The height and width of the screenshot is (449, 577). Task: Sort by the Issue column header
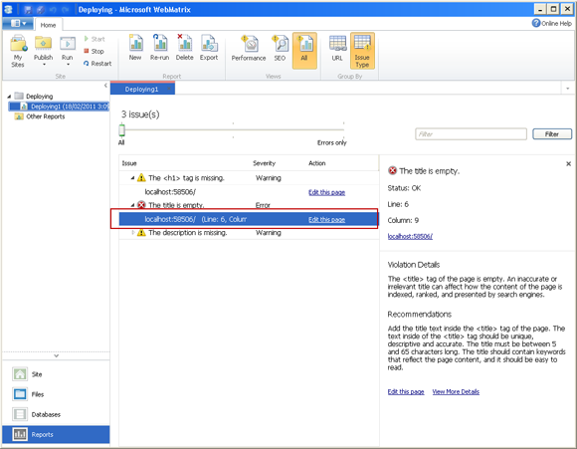129,163
